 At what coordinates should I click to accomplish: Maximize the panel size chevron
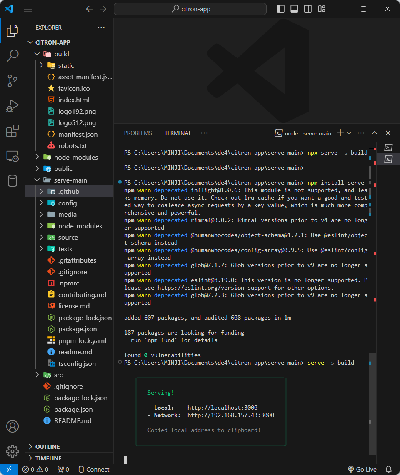coord(375,133)
